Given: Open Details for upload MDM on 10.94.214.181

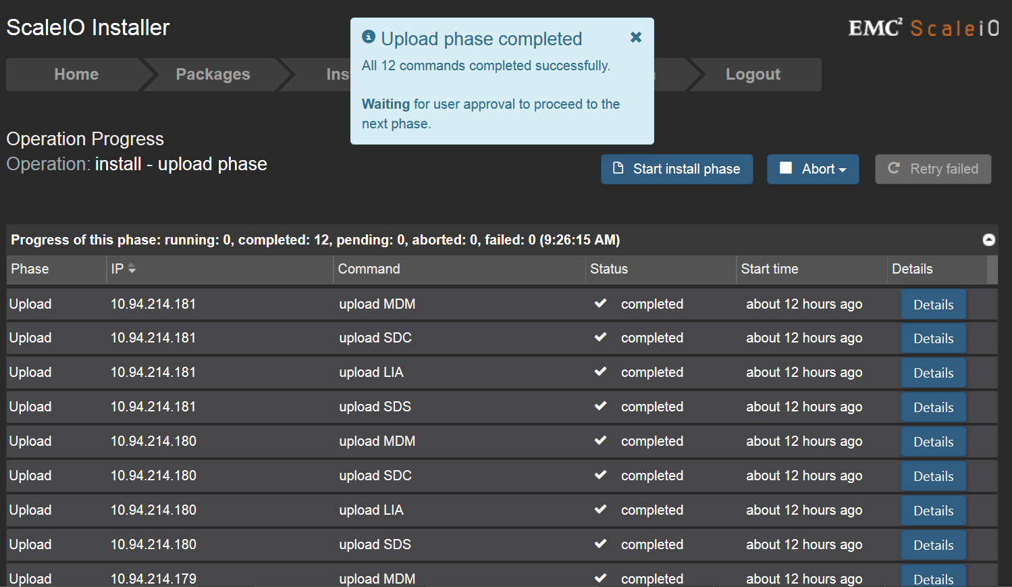Looking at the screenshot, I should coord(933,305).
